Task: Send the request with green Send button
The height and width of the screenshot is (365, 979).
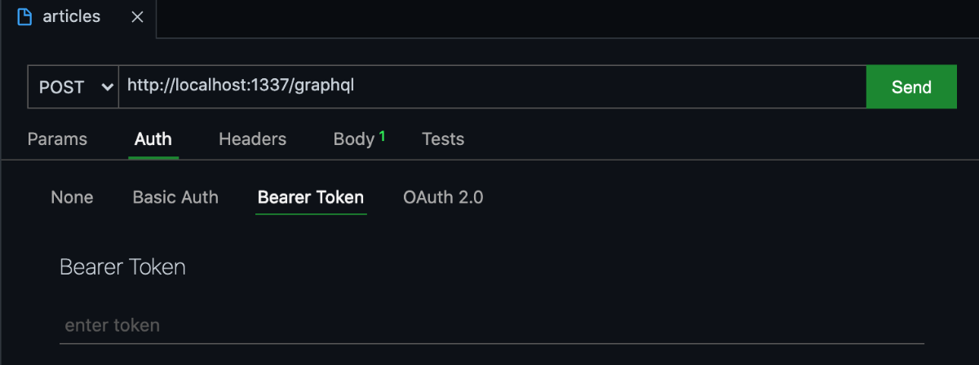Action: (911, 87)
